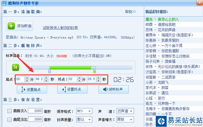Image resolution: width=203 pixels, height=127 pixels.
Task: Increase end-point seconds with the up arrow
Action: [x=98, y=78]
